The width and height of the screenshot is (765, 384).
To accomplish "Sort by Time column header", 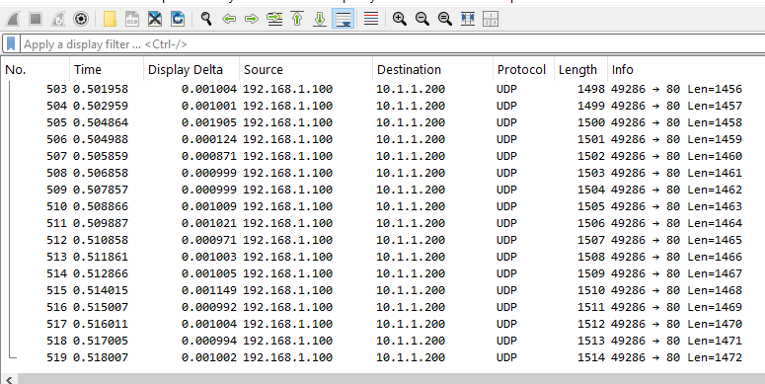I will pos(107,70).
